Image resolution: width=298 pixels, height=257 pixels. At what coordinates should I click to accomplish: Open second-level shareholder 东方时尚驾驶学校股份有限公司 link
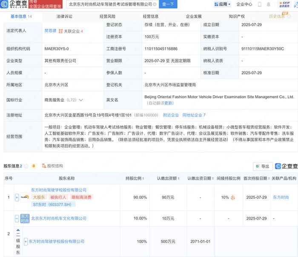[57, 241]
